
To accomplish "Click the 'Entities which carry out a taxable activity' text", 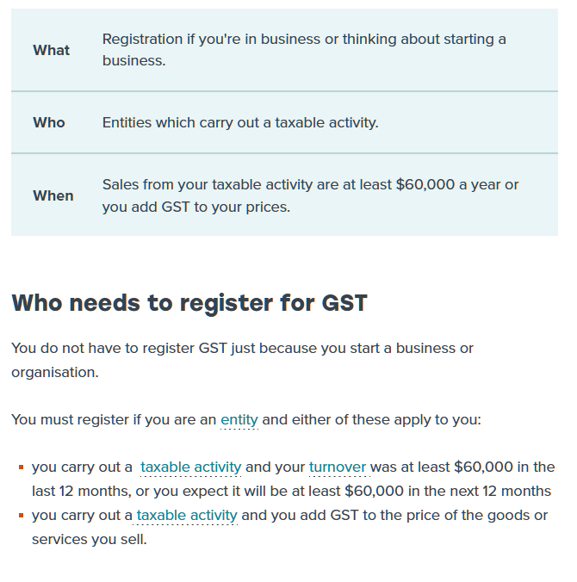I will point(240,122).
